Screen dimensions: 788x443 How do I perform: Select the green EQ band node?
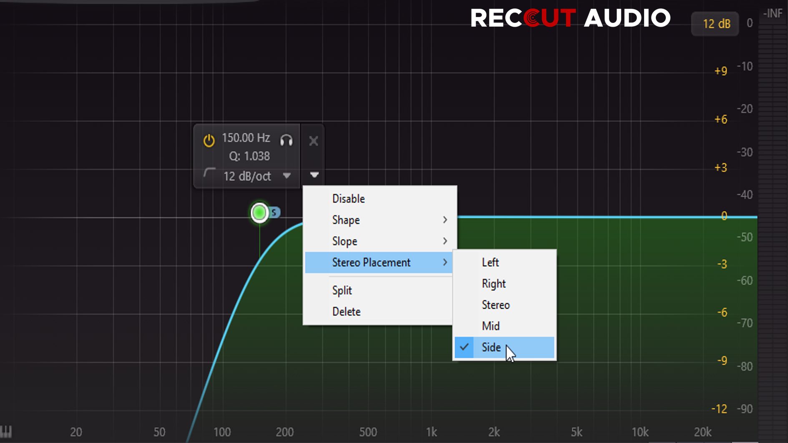(x=259, y=213)
